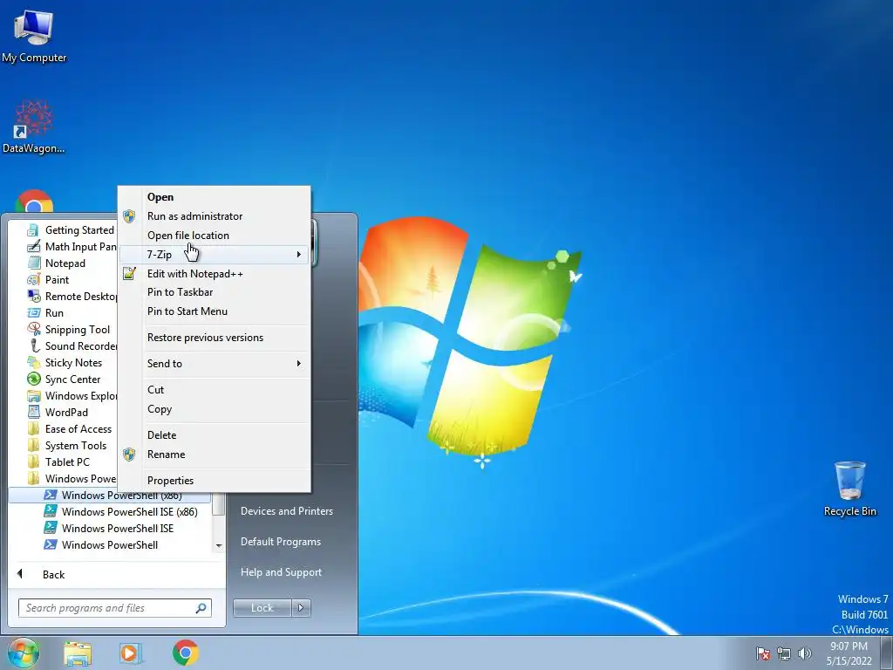Click the network tray icon
This screenshot has height=670, width=893.
click(784, 653)
